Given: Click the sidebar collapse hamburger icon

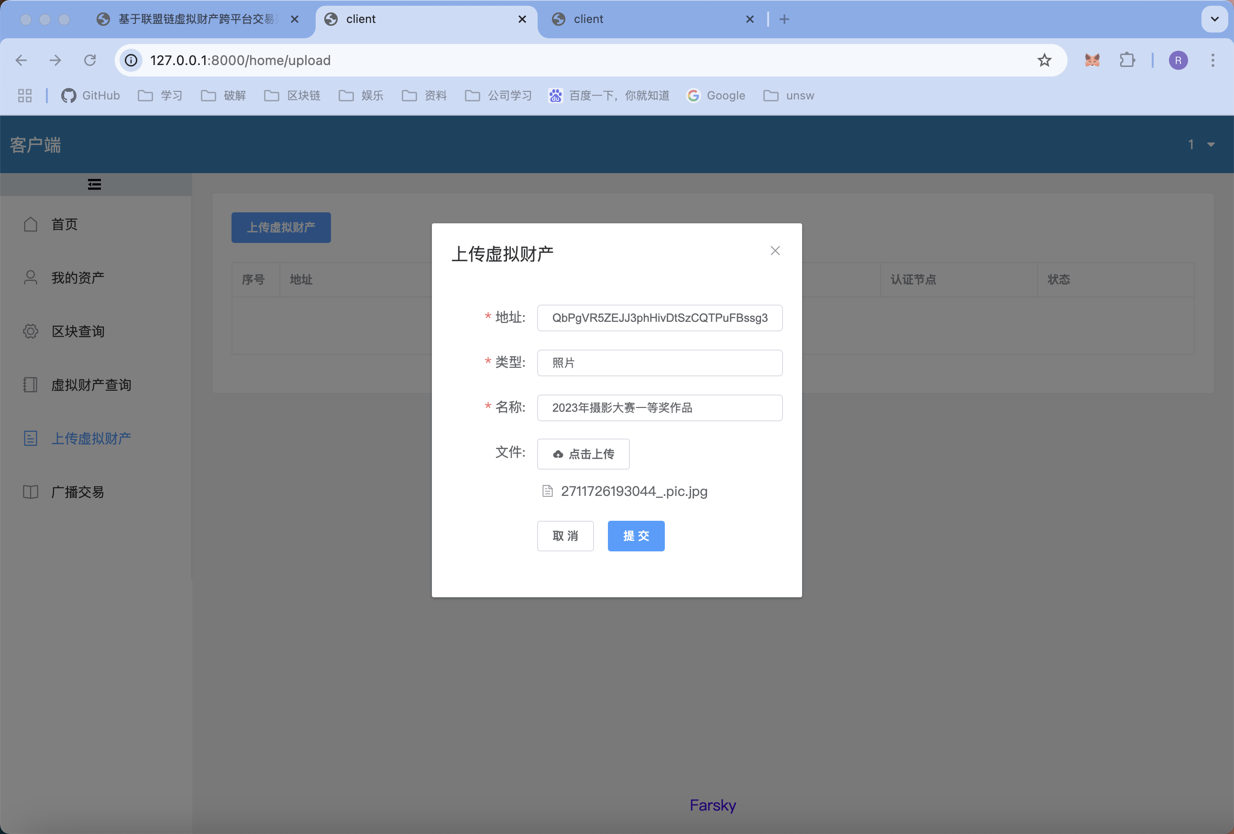Looking at the screenshot, I should 95,184.
